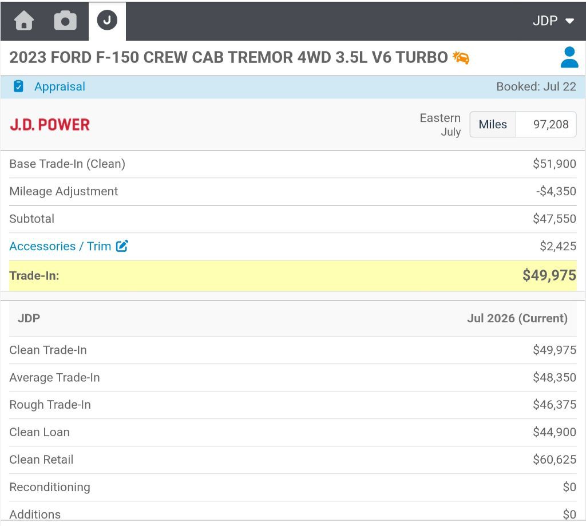Click the Clean Retail value $60,625
This screenshot has height=526, width=586.
(554, 460)
